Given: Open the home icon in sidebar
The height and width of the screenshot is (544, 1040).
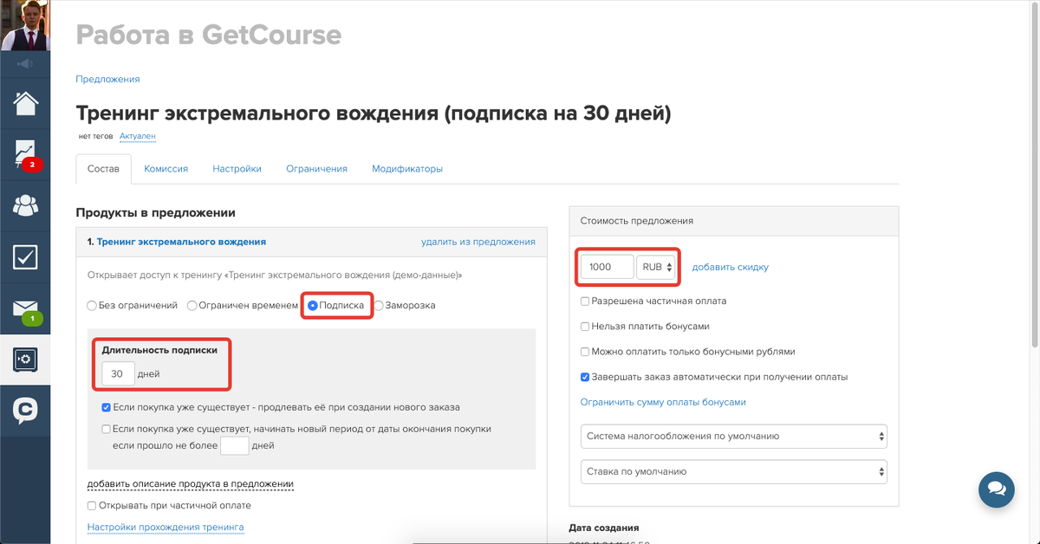Looking at the screenshot, I should click(25, 103).
